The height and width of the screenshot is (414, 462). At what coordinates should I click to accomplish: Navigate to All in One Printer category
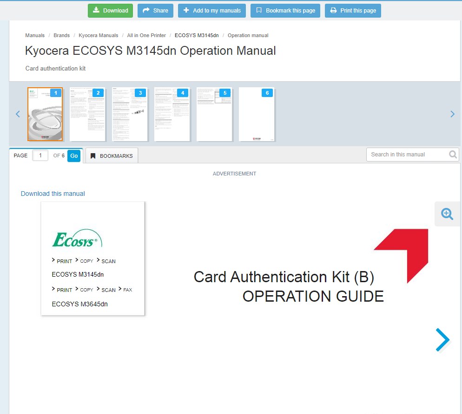coord(146,35)
